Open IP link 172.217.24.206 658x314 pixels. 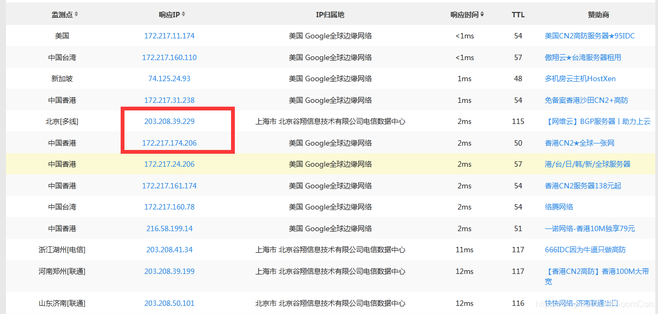(x=169, y=164)
